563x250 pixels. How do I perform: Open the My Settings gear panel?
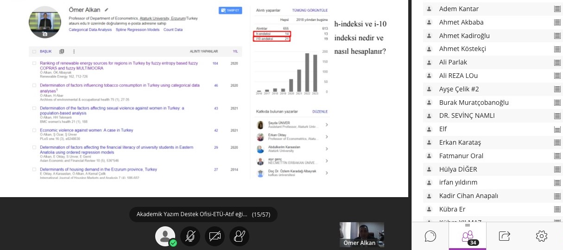[x=541, y=236]
